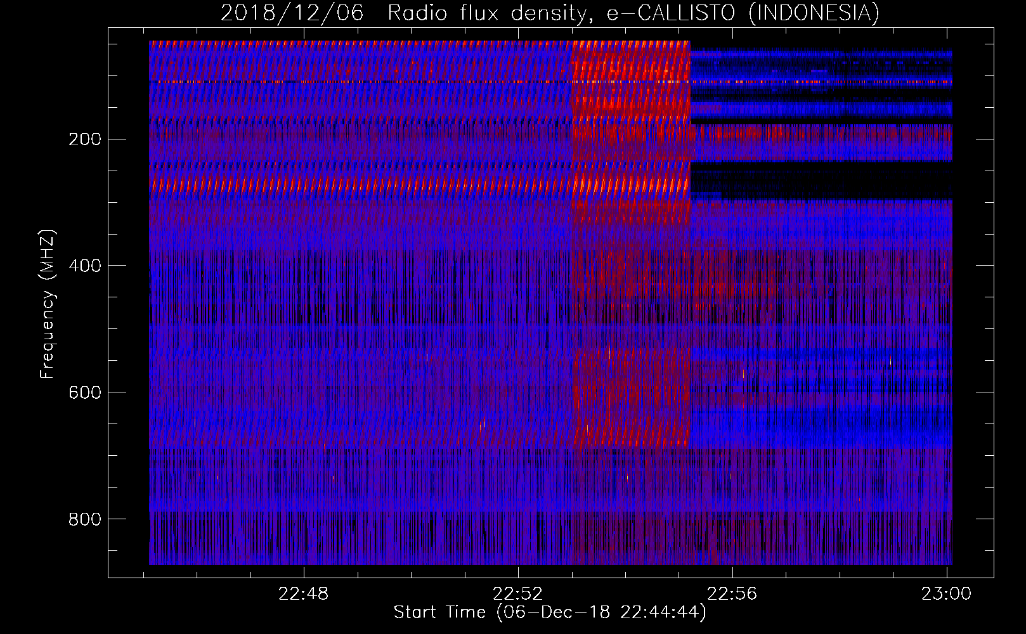Click the 'Start Time (06-Dec-18 22:44:44)' axis label
Viewport: 1026px width, 634px height.
550,612
